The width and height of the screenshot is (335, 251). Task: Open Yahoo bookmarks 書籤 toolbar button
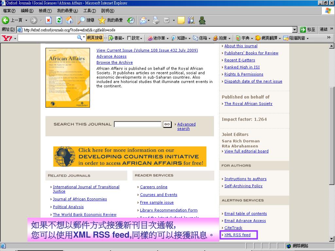point(116,38)
